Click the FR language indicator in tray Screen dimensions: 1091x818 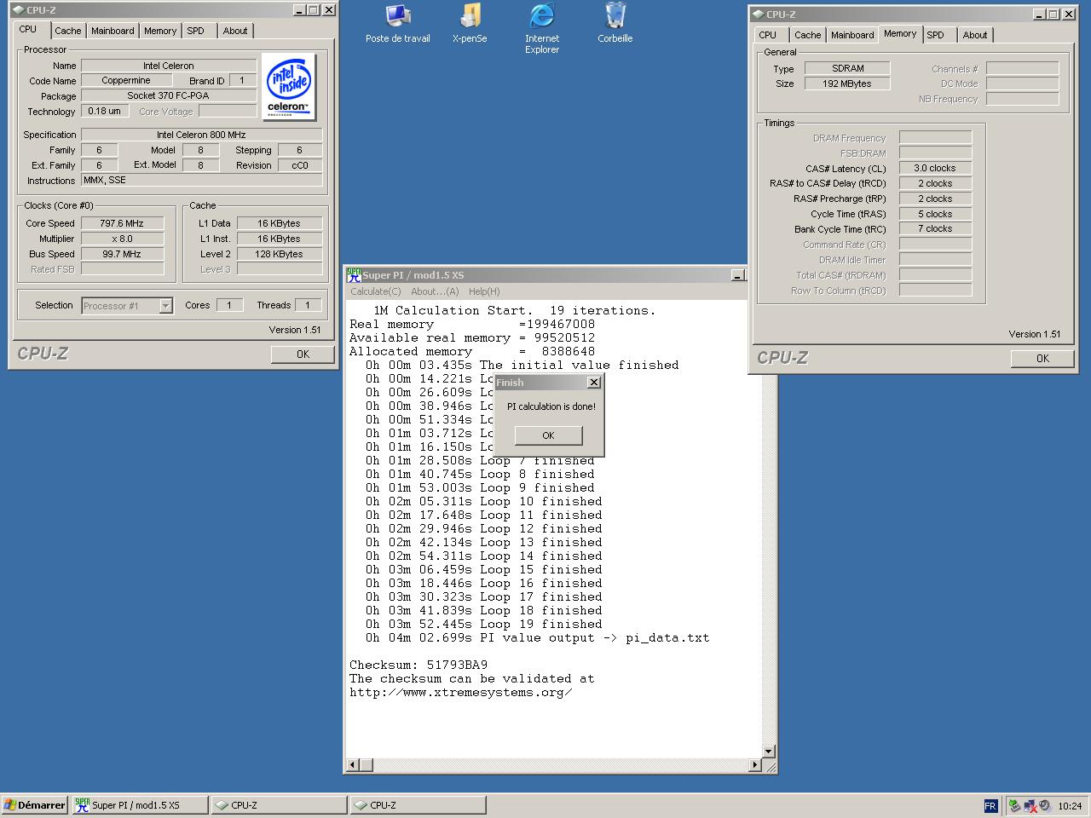coord(990,805)
